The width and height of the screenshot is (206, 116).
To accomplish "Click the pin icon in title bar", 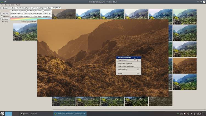I will tap(5, 2).
